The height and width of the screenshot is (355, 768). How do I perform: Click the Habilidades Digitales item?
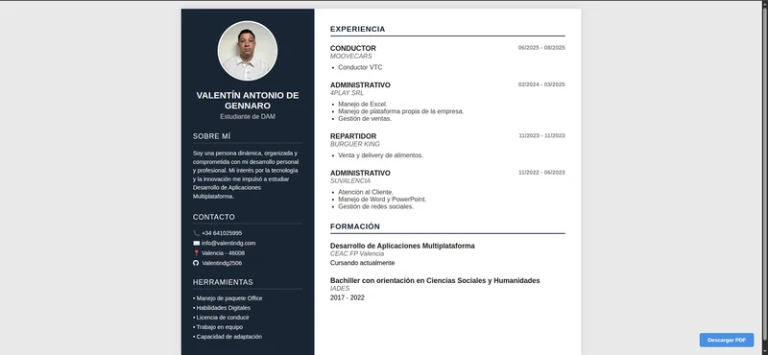click(x=222, y=308)
